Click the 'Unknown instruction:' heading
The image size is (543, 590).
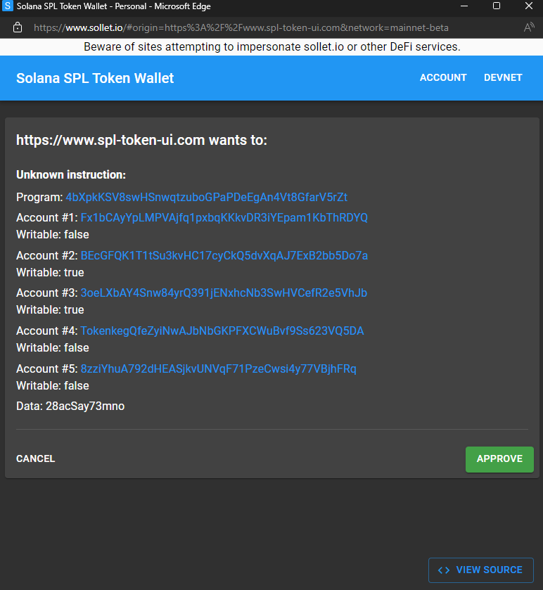[71, 174]
